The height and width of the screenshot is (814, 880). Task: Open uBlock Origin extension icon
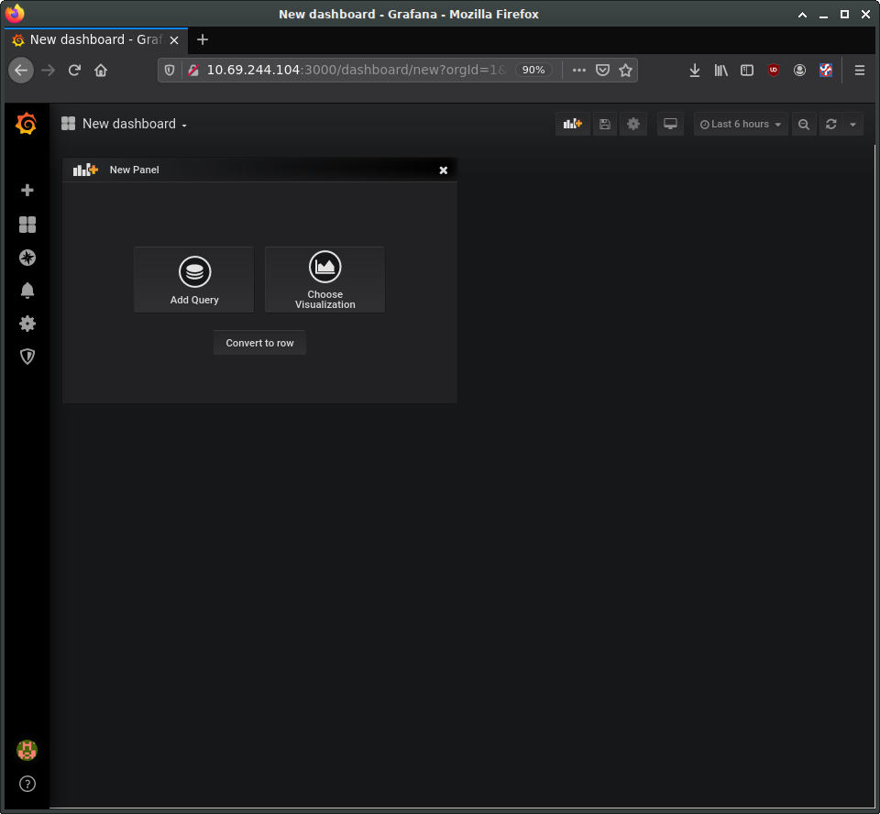point(774,71)
